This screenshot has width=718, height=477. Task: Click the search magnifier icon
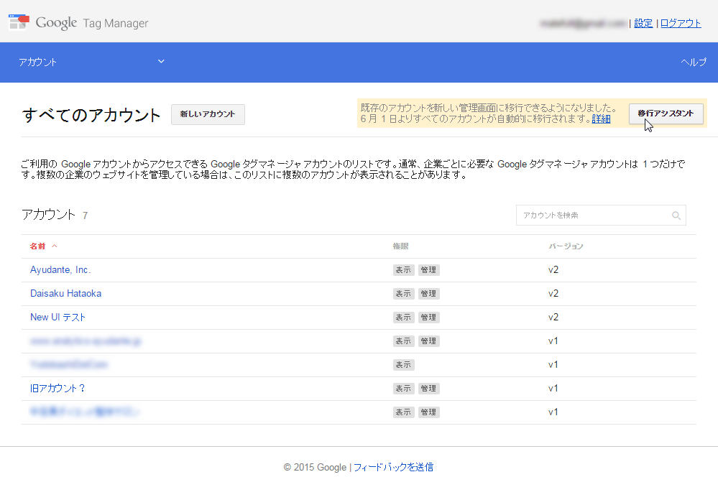point(676,215)
